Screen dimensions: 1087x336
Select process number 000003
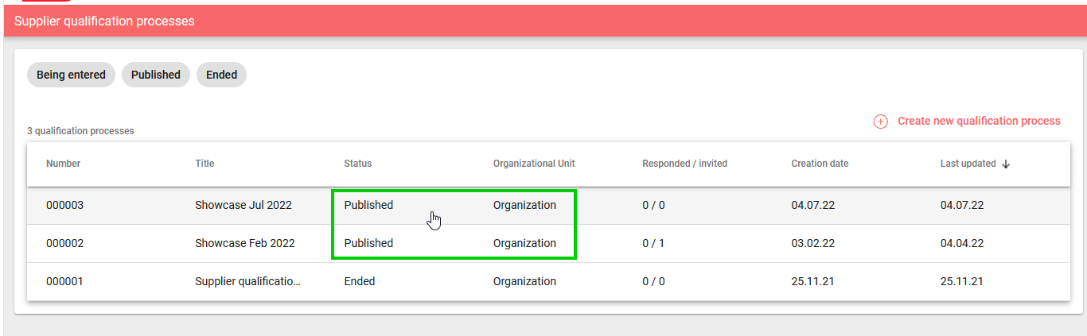64,205
